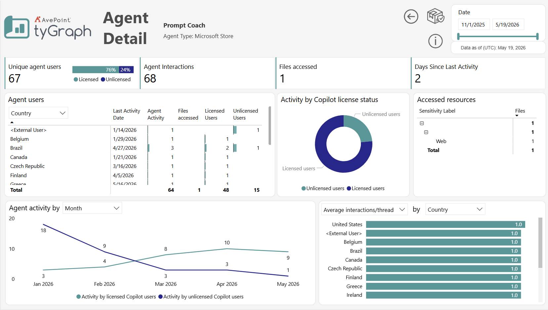Click the 24% unlicensed portion of the bar
The image size is (548, 310).
[126, 70]
